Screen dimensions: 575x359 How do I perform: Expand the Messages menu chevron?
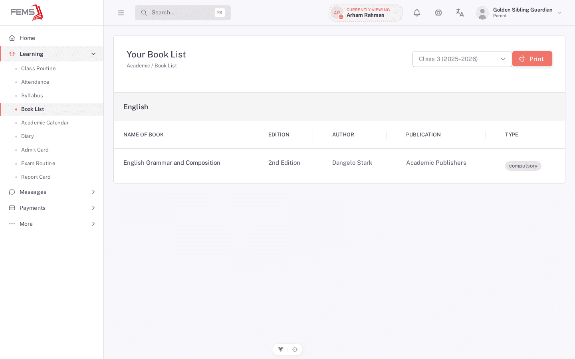[93, 192]
